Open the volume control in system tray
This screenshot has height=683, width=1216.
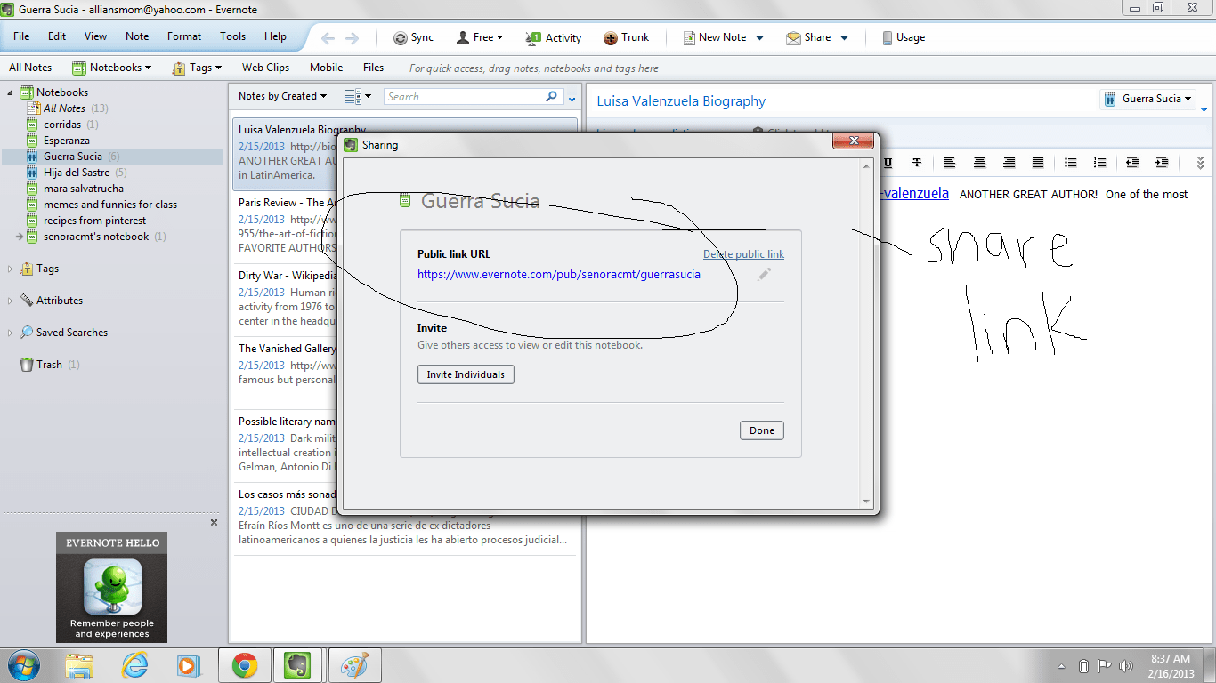[x=1126, y=666]
